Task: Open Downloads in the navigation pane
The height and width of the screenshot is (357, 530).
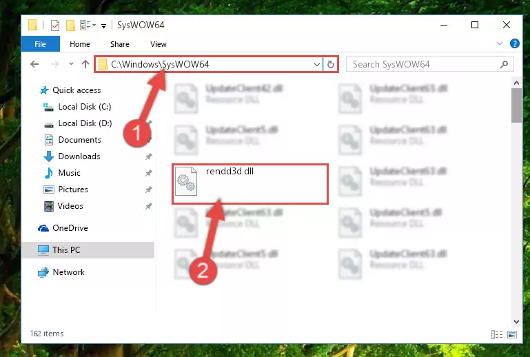Action: coord(79,156)
